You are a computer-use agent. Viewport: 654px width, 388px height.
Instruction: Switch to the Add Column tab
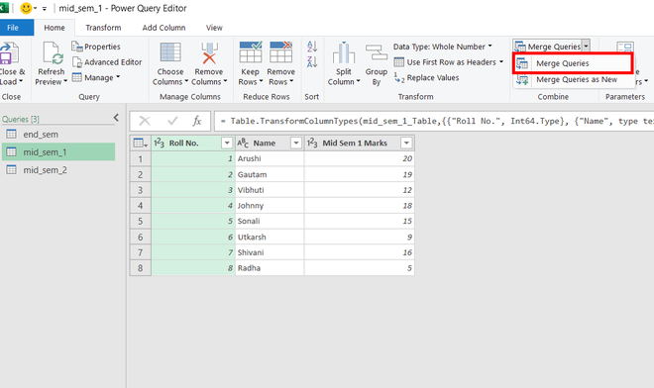coord(163,28)
